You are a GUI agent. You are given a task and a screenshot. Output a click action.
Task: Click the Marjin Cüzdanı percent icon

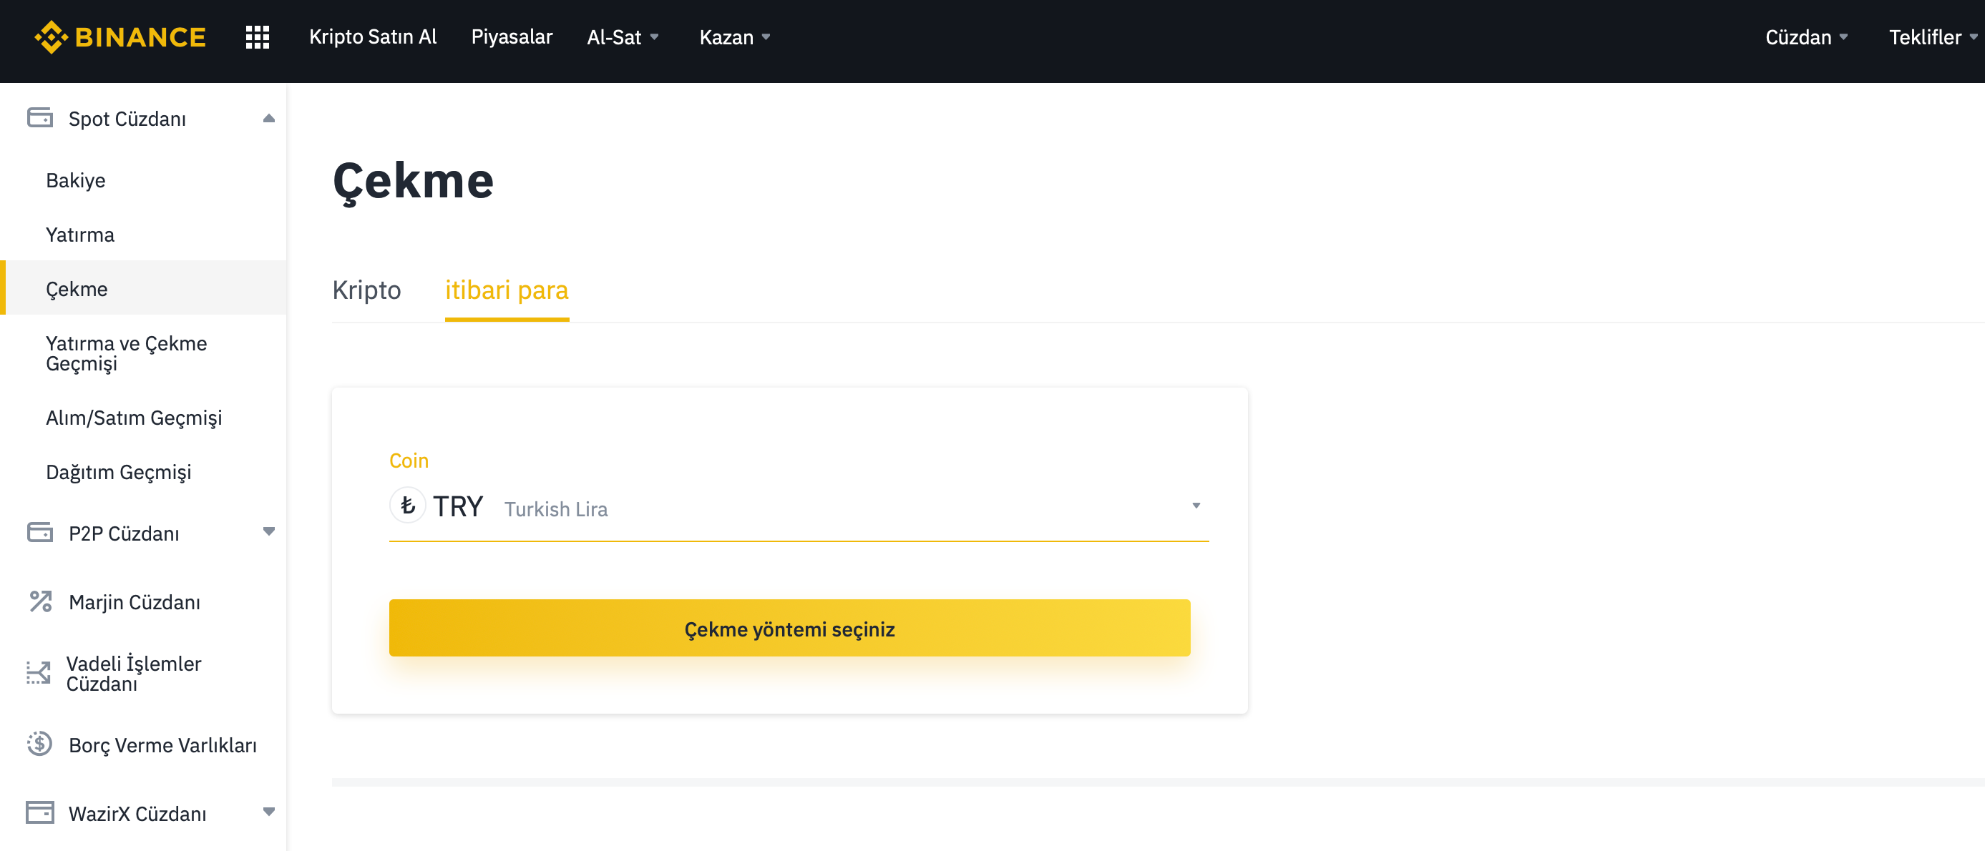(x=40, y=601)
